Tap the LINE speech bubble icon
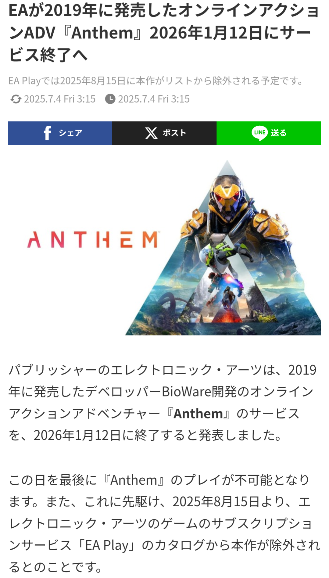The width and height of the screenshot is (329, 578). 259,133
